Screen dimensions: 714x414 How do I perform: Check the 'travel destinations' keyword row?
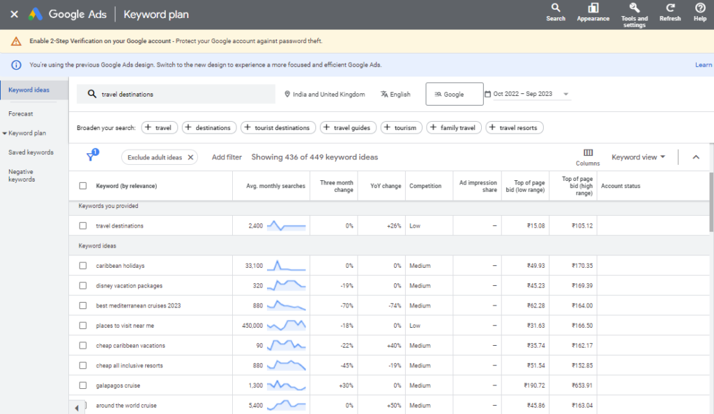coord(82,226)
